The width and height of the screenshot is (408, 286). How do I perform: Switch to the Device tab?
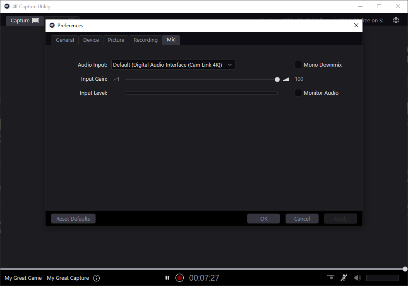click(91, 40)
